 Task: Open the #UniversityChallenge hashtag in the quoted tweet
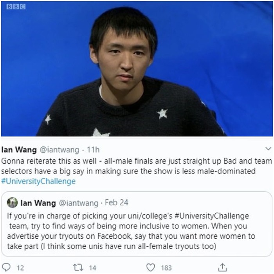pos(212,216)
